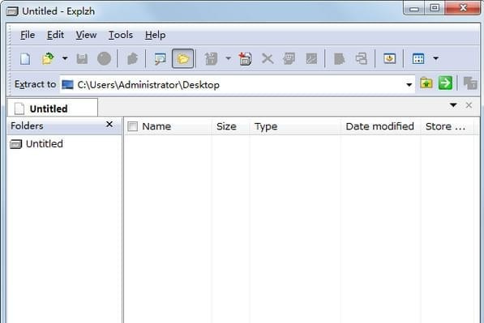The height and width of the screenshot is (323, 484).
Task: Click the greyed-out puzzle piece toolbar icon
Action: pyautogui.click(x=132, y=58)
